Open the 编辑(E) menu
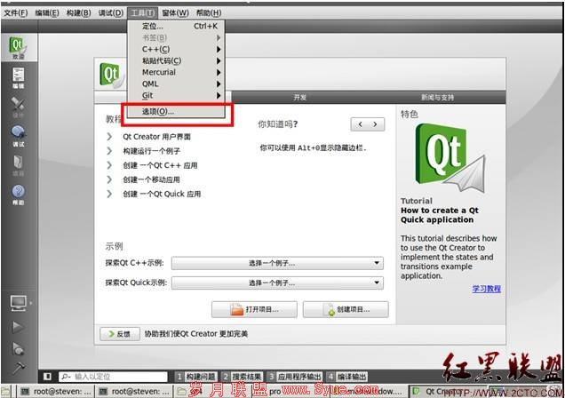 point(47,13)
